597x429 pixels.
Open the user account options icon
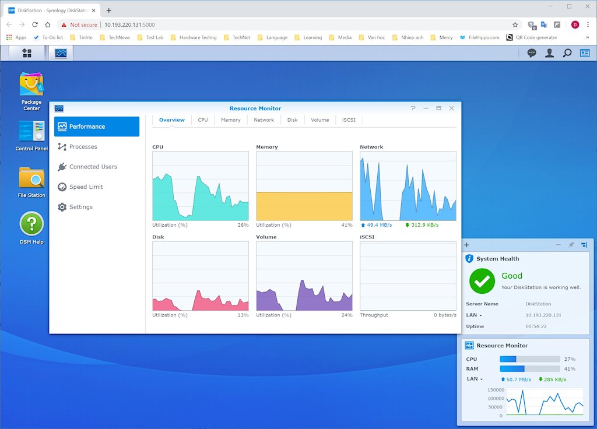[x=549, y=53]
